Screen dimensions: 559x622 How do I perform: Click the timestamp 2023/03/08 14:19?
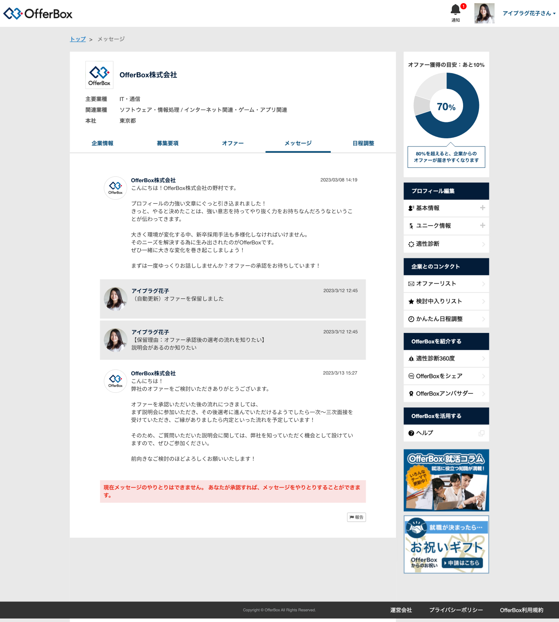[x=339, y=180]
